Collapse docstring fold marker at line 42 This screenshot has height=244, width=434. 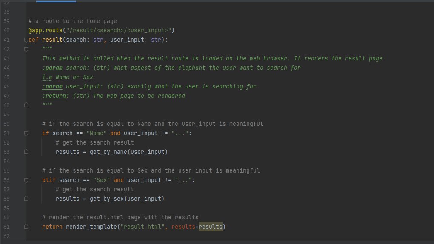(x=26, y=49)
